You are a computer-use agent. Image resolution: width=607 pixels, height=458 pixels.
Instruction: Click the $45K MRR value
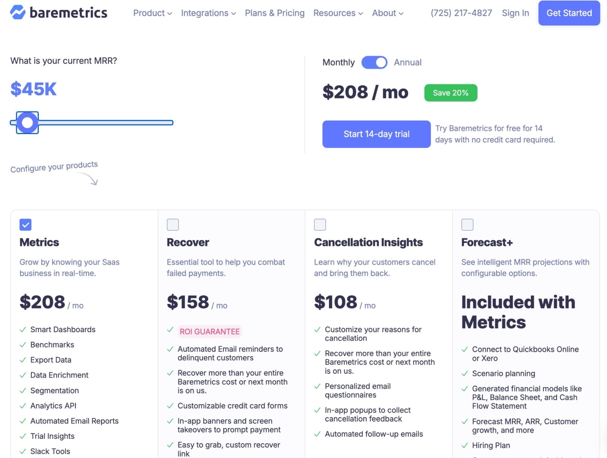click(x=33, y=90)
